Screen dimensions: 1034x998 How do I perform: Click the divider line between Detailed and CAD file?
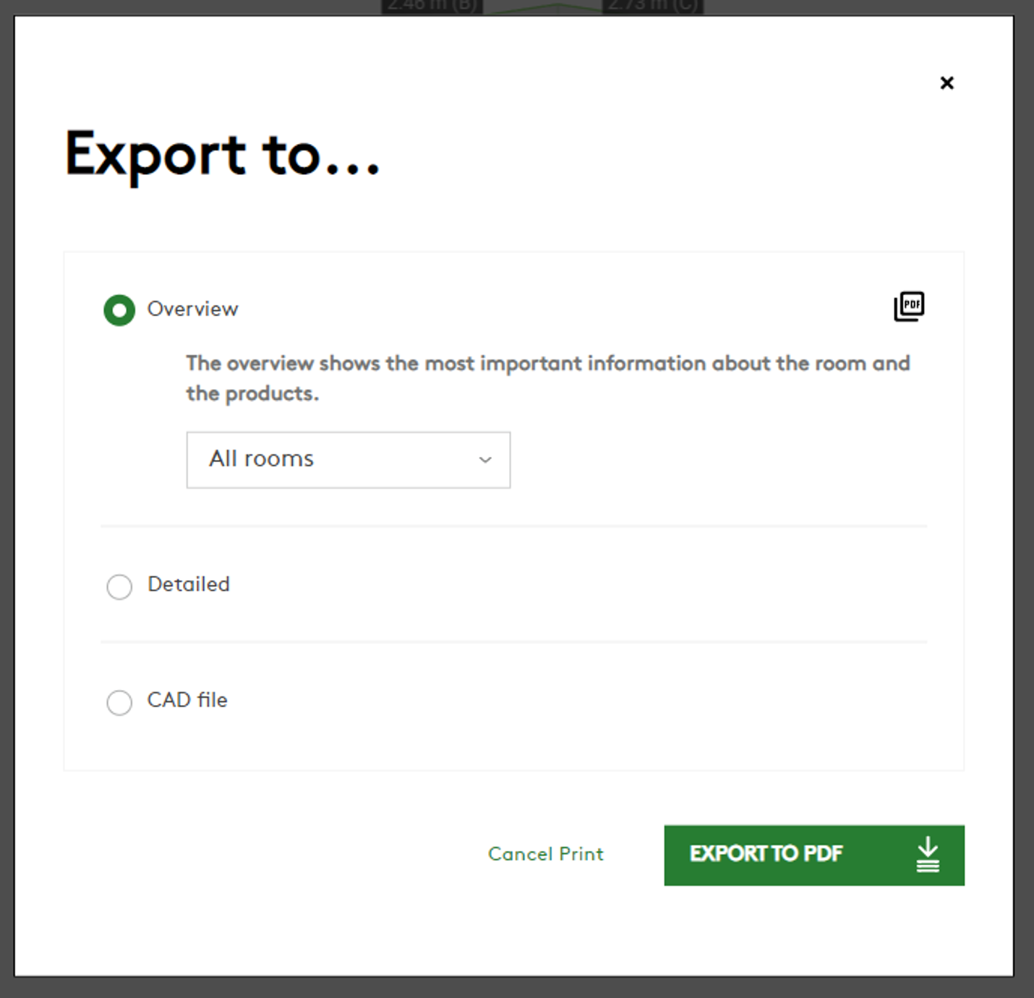[x=513, y=641]
